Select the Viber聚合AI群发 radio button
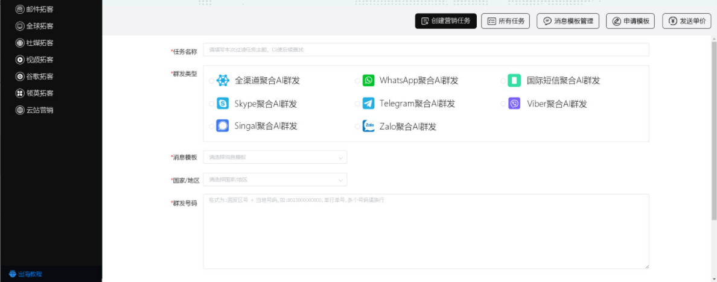Image resolution: width=717 pixels, height=282 pixels. 503,104
